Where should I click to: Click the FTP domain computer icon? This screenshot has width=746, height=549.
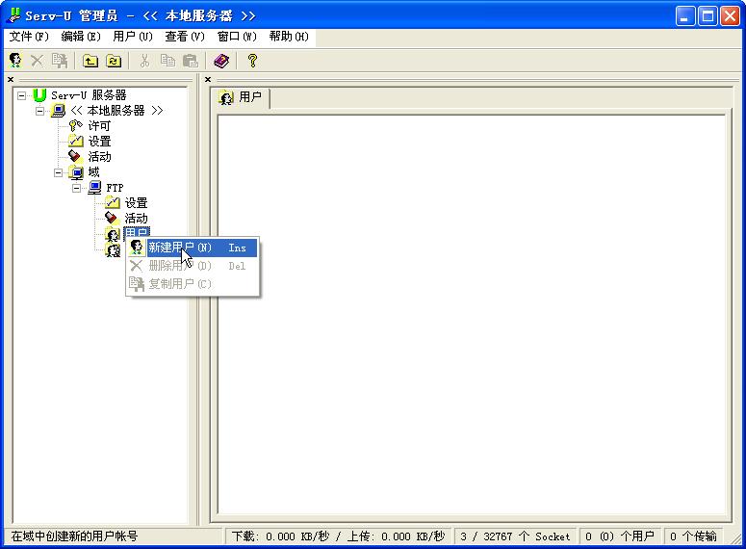tap(94, 188)
